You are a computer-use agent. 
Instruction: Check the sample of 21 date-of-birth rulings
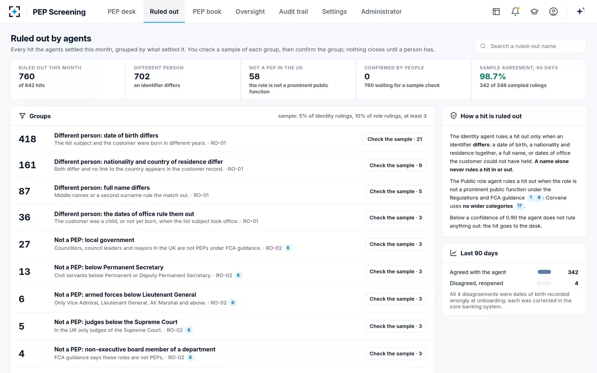[395, 139]
